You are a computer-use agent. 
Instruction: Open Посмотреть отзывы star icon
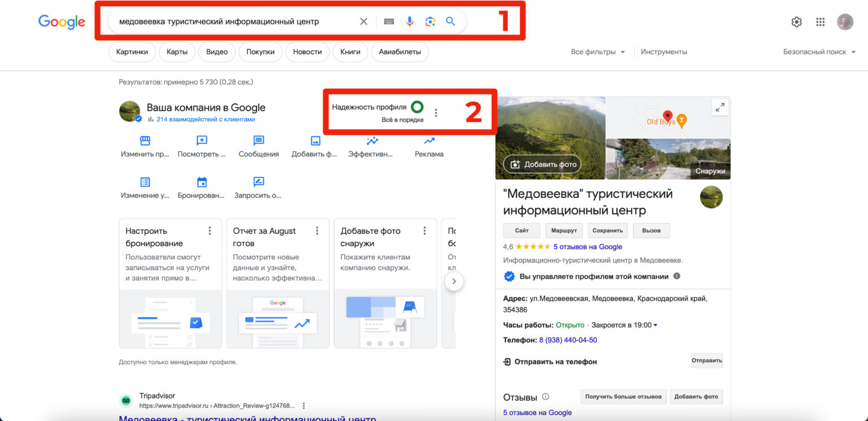202,141
